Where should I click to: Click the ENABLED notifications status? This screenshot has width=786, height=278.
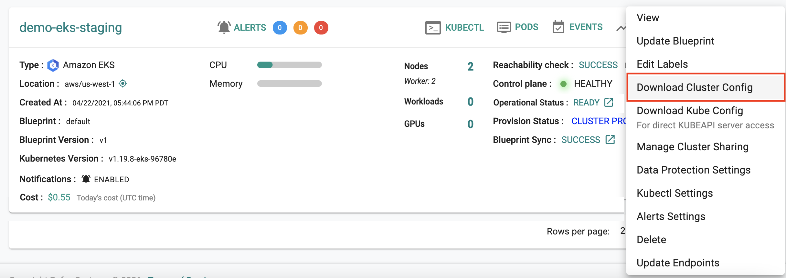click(x=112, y=180)
